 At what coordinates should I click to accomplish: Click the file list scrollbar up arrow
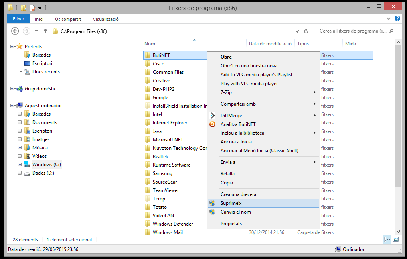399,43
